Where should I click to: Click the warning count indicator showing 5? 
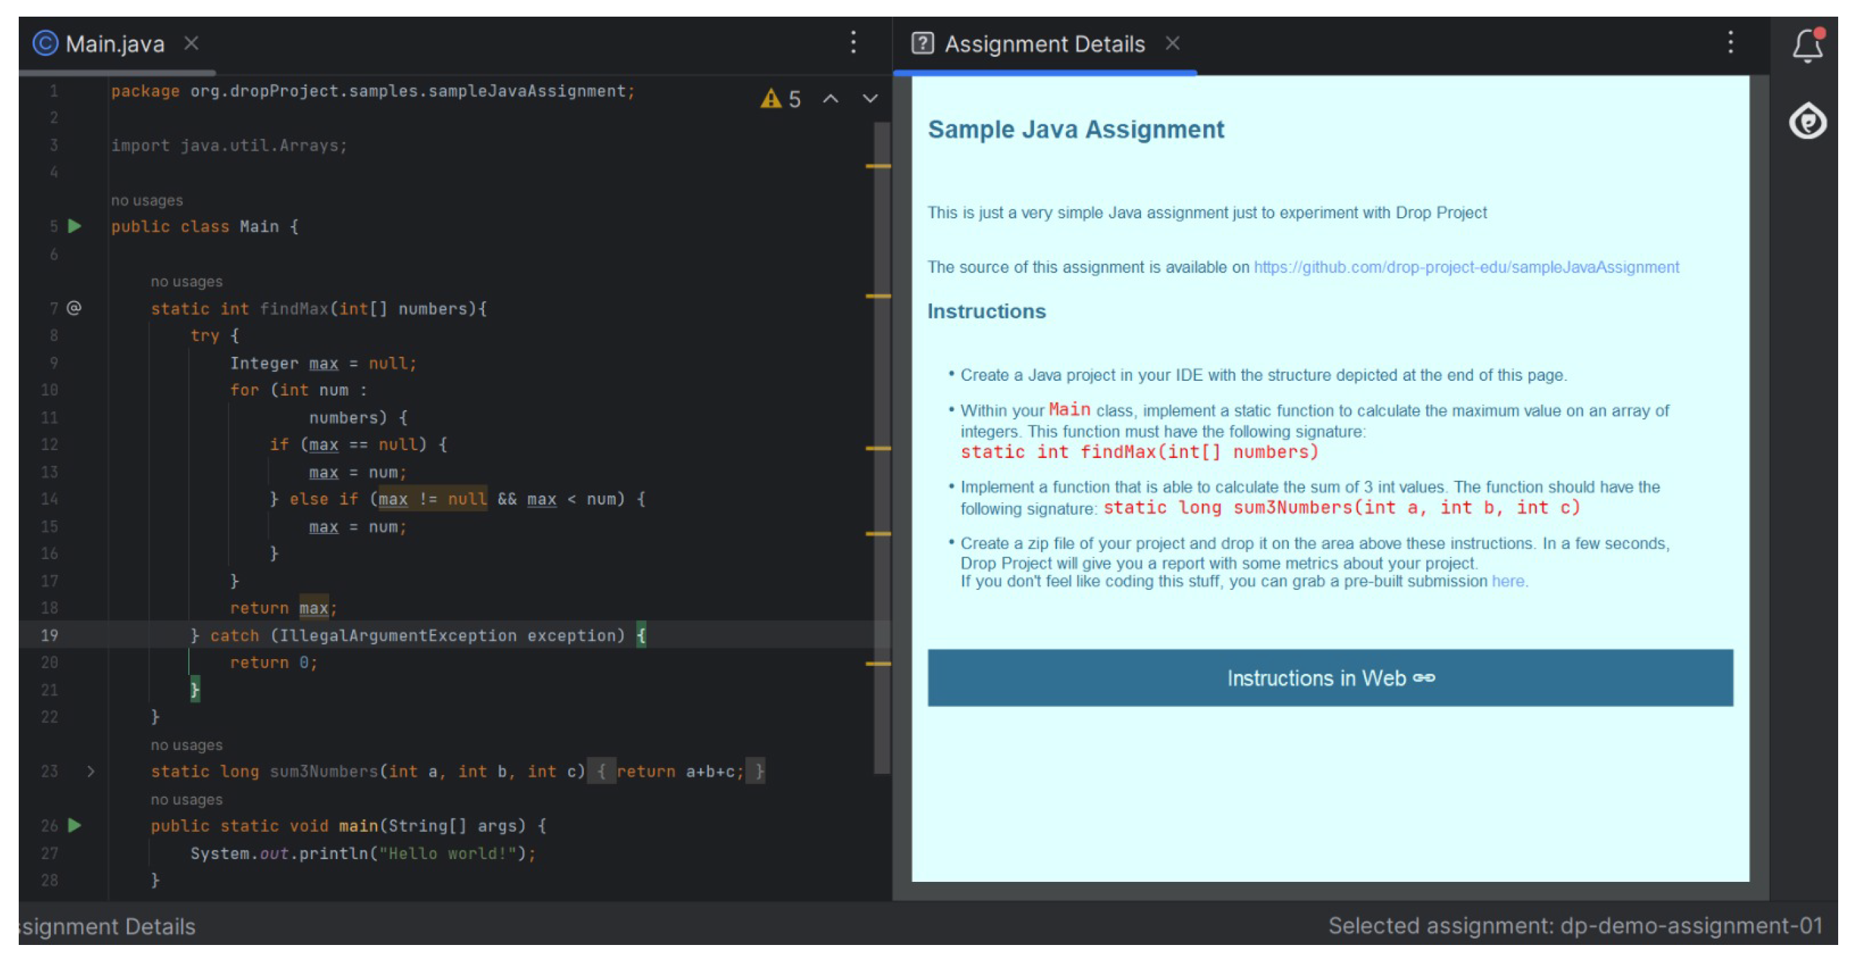pos(781,99)
